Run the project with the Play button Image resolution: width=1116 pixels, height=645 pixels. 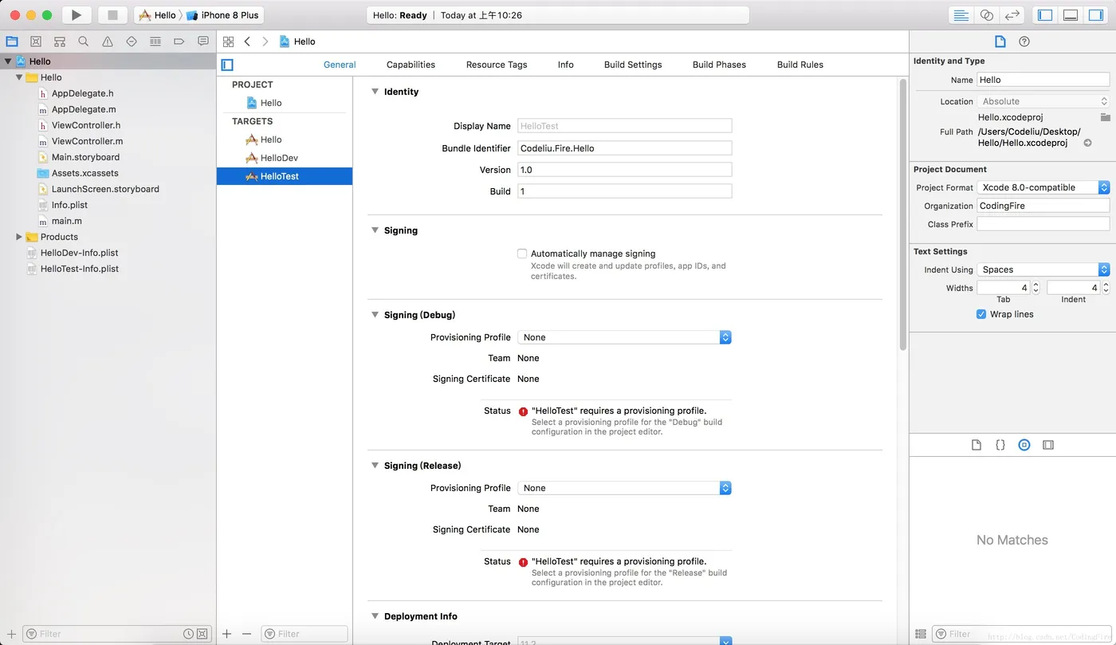click(x=77, y=15)
